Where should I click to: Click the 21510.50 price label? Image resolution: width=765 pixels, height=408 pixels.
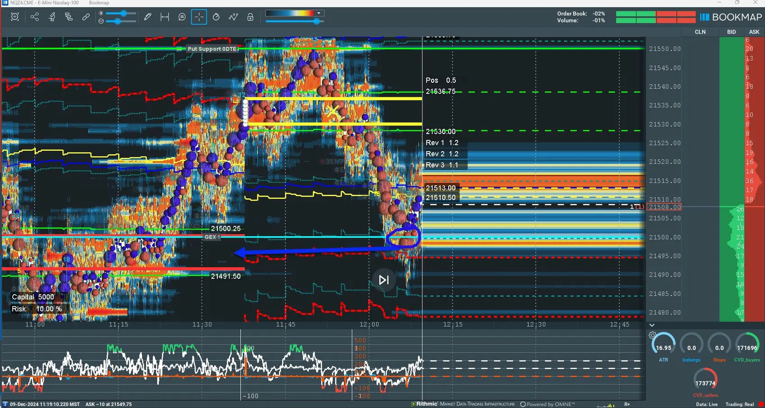pos(441,197)
